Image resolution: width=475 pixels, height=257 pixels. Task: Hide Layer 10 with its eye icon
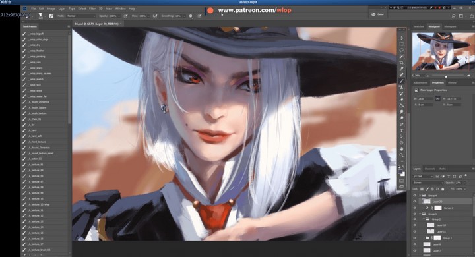click(x=415, y=225)
